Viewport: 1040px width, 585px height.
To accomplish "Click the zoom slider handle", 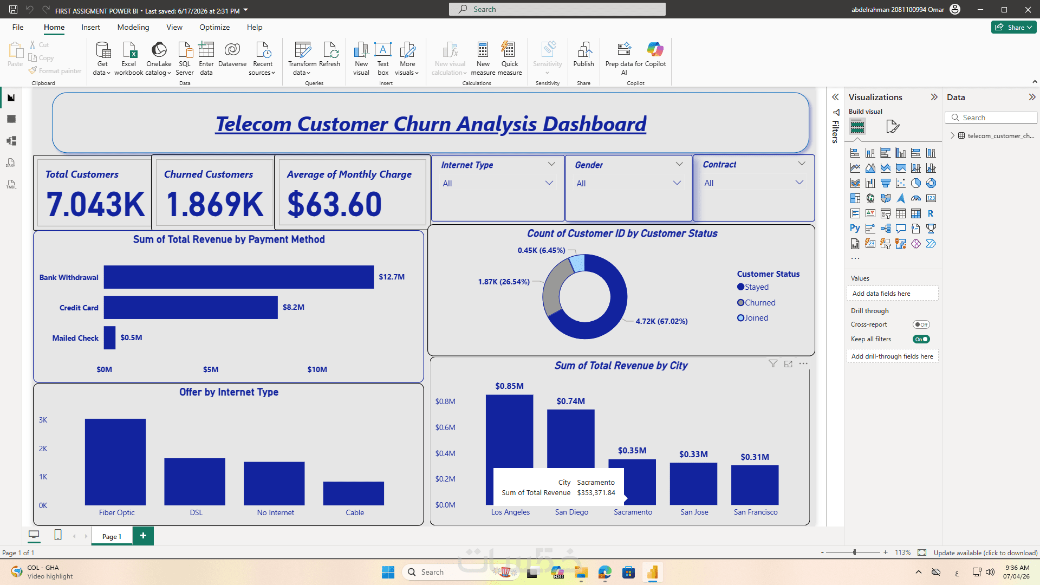I will (x=854, y=552).
